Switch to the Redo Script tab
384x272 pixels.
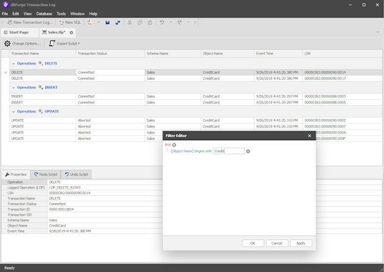pyautogui.click(x=45, y=174)
